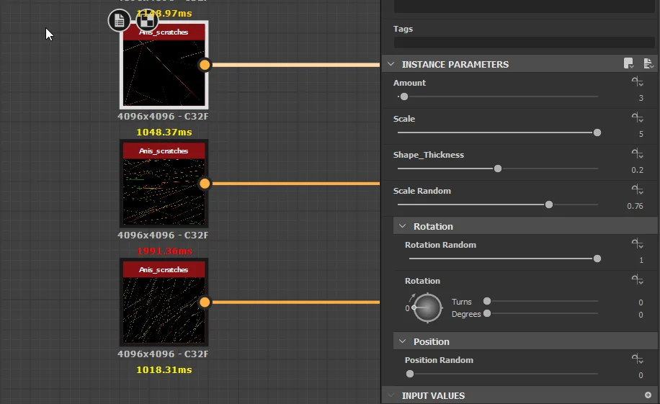
Task: Click the output connector of the top node
Action: point(205,65)
